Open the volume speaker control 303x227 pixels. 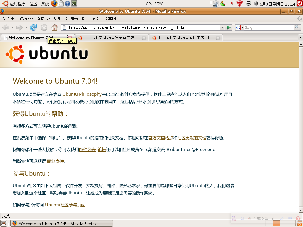click(256, 4)
